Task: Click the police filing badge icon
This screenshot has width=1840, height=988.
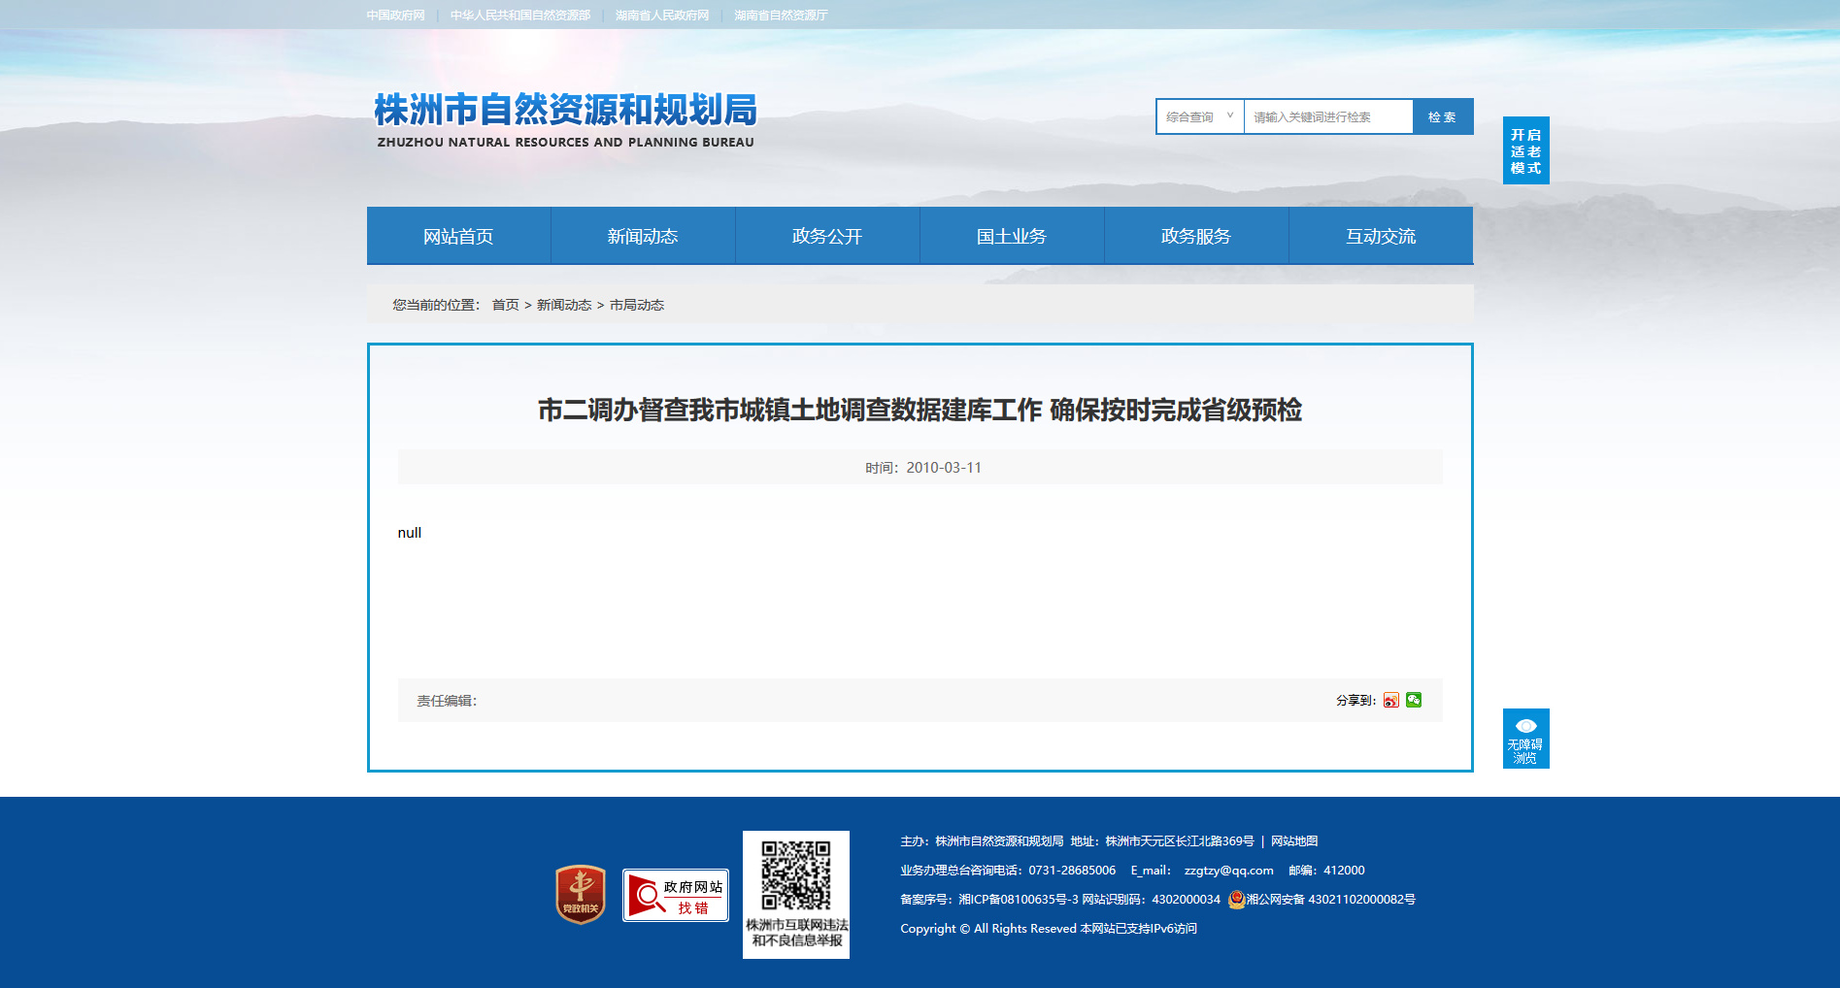Action: coord(1236,900)
